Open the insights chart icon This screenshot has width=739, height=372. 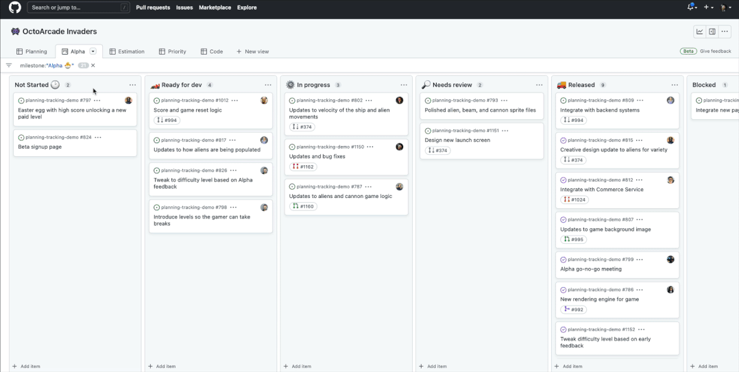pyautogui.click(x=700, y=32)
